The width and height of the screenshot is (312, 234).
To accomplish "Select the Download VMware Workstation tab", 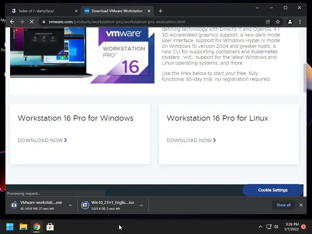I will tap(117, 11).
